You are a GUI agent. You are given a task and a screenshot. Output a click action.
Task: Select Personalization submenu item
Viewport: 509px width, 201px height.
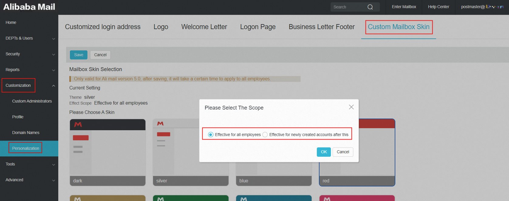[26, 148]
